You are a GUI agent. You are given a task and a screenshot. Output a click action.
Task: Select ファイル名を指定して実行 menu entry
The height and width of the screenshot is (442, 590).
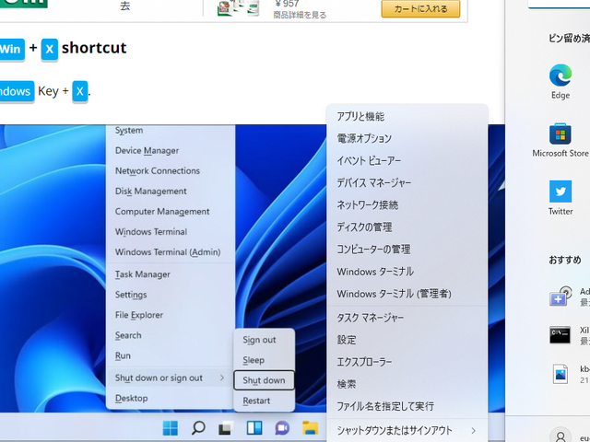(407, 406)
